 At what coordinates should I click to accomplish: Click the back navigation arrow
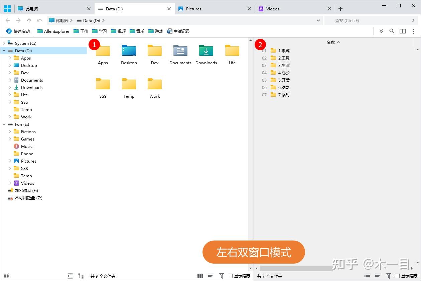[x=8, y=20]
